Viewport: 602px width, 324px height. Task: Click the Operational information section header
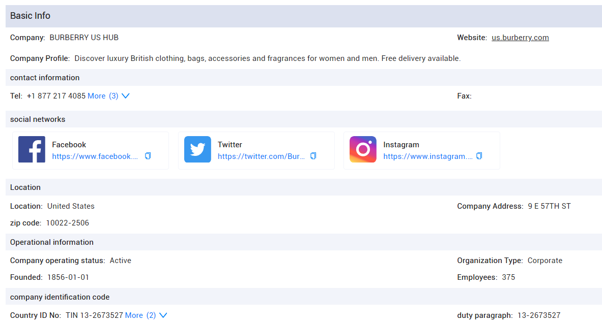(x=304, y=242)
